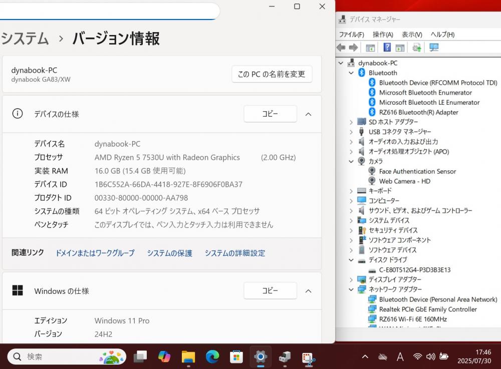Show hidden tray icons chevron
The image size is (501, 369).
click(x=365, y=356)
